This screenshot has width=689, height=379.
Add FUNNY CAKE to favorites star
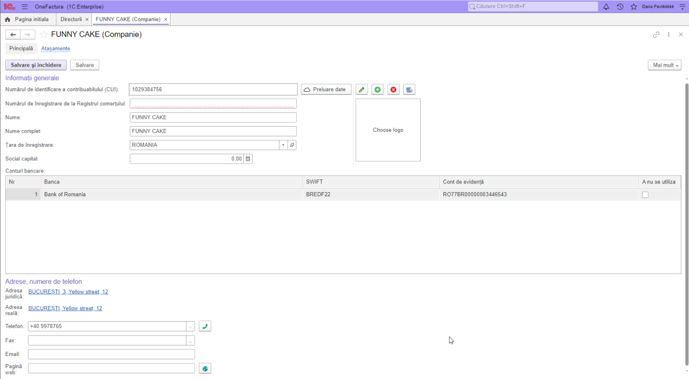pyautogui.click(x=44, y=34)
